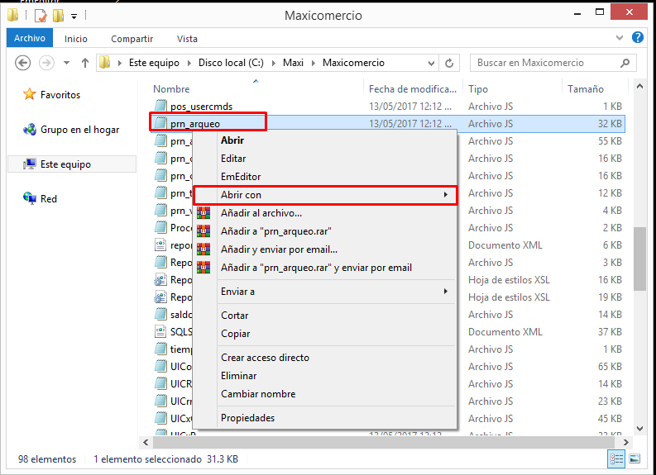This screenshot has width=656, height=475.
Task: Switch to large icons view in status bar
Action: (634, 458)
